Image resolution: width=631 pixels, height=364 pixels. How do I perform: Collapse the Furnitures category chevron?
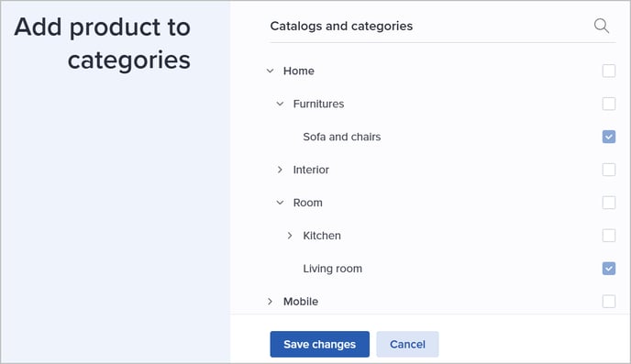[x=280, y=104]
